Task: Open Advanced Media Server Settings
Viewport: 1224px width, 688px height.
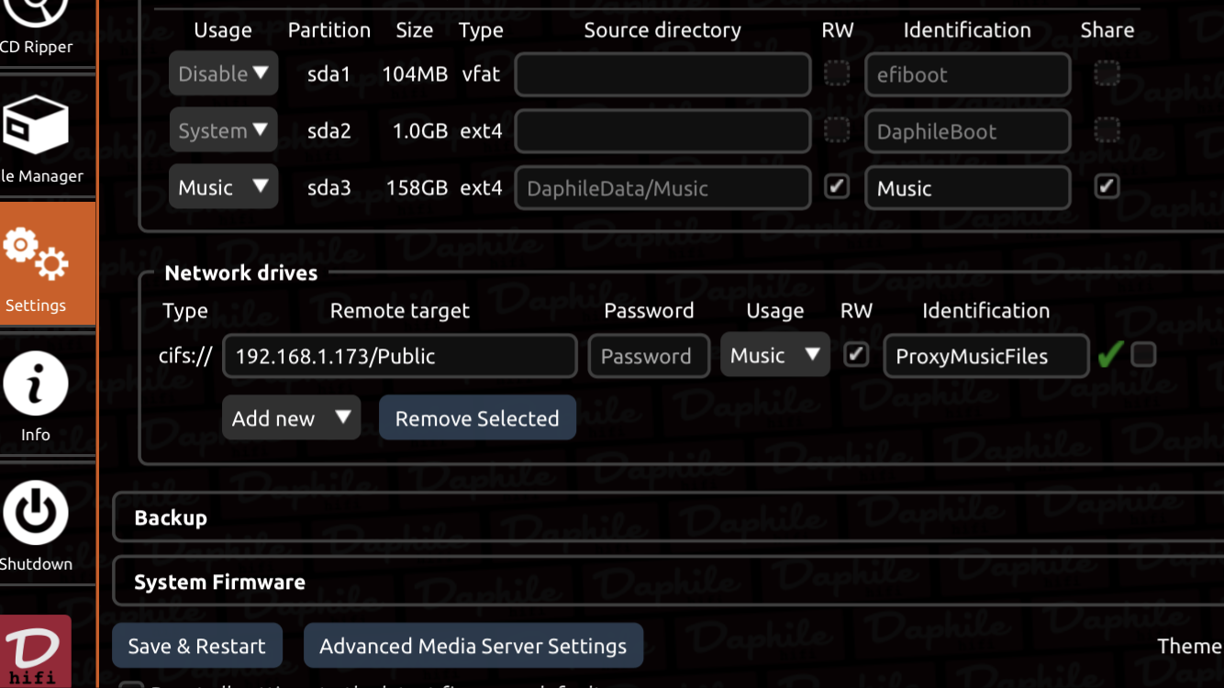Action: pyautogui.click(x=473, y=646)
